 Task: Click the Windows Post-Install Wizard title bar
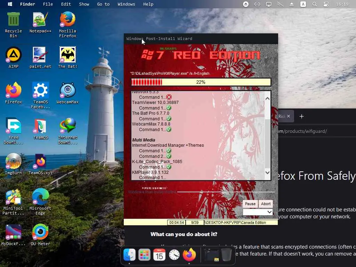pyautogui.click(x=201, y=39)
